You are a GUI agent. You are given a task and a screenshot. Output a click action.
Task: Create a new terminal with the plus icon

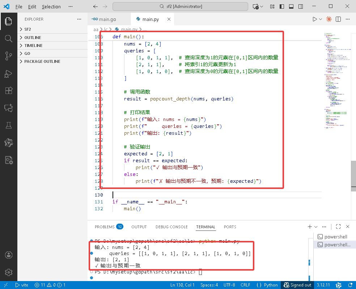click(x=310, y=227)
